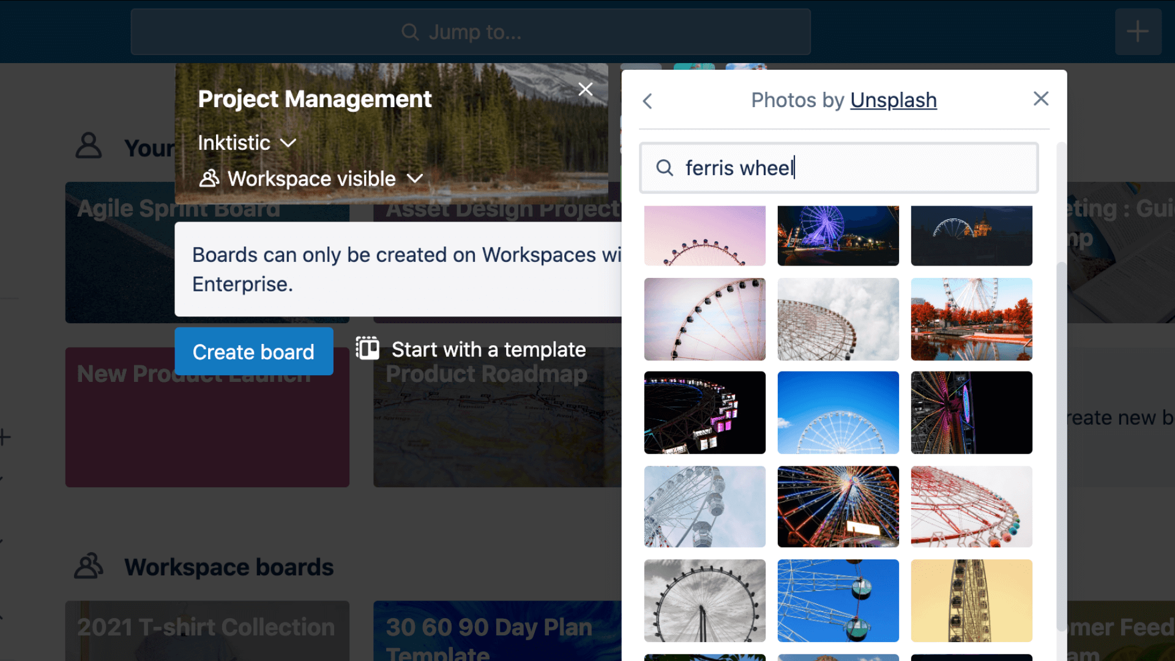The image size is (1175, 661).
Task: Click the add new board plus icon
Action: [x=1138, y=31]
